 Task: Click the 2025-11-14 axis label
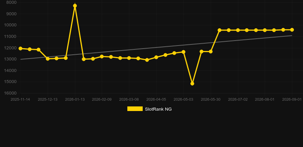[x=20, y=100]
